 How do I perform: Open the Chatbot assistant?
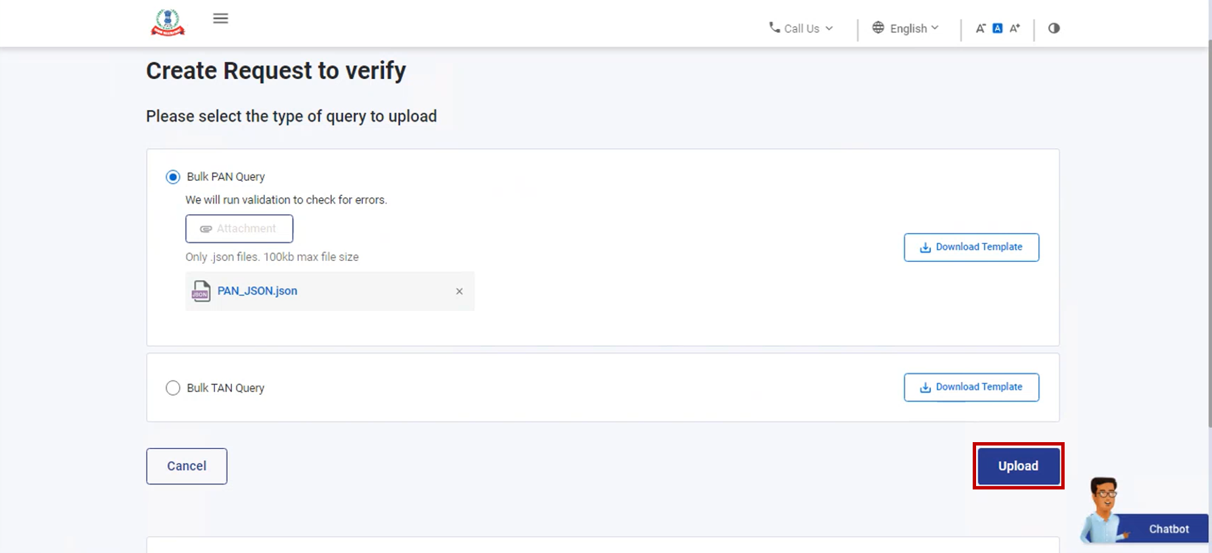pyautogui.click(x=1169, y=529)
